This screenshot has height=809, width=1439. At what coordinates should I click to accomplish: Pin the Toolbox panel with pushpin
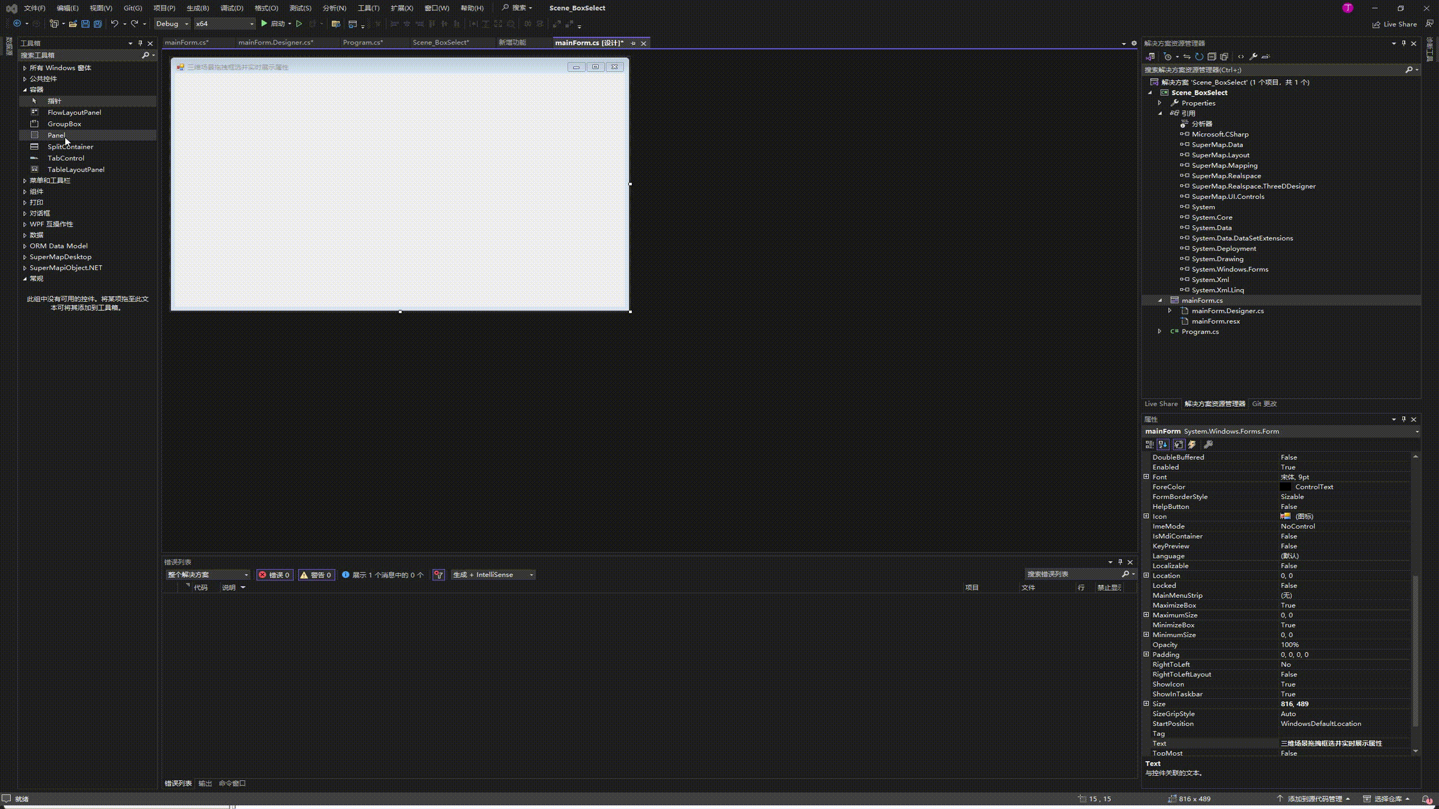tap(140, 43)
